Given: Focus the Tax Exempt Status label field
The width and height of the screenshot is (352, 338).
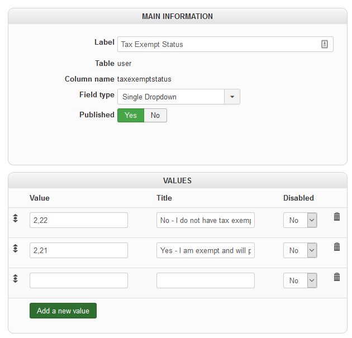Looking at the screenshot, I should [218, 44].
